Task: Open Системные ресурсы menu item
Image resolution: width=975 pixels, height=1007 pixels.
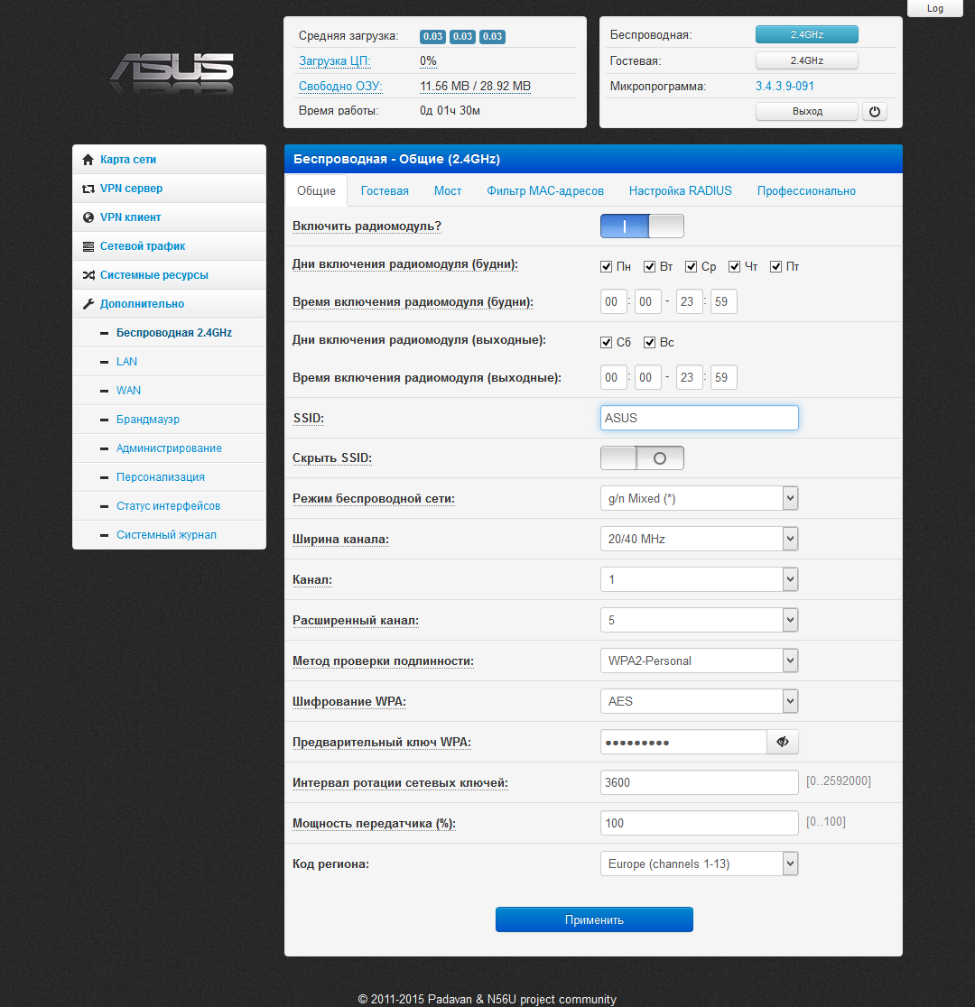Action: tap(169, 275)
